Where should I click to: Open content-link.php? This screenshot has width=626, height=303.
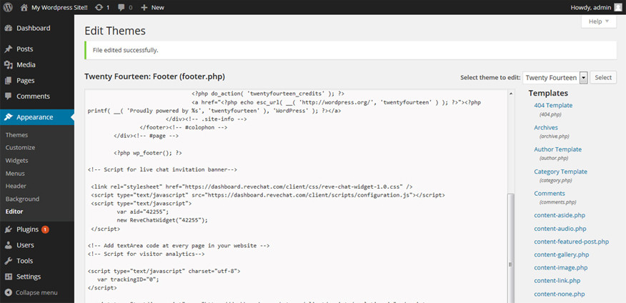tap(557, 281)
